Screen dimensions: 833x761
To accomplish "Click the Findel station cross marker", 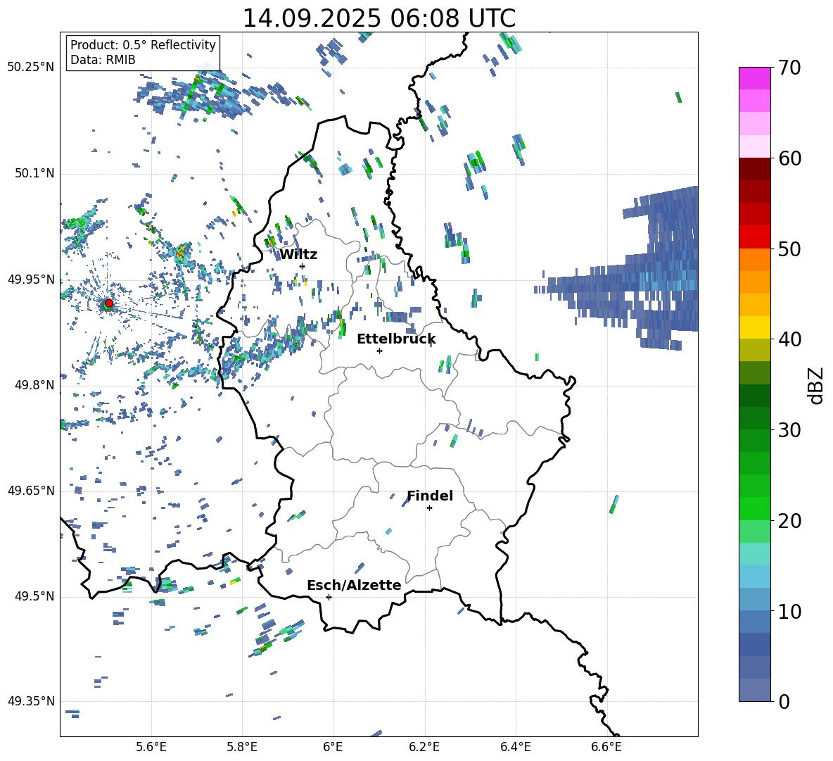I will [429, 508].
